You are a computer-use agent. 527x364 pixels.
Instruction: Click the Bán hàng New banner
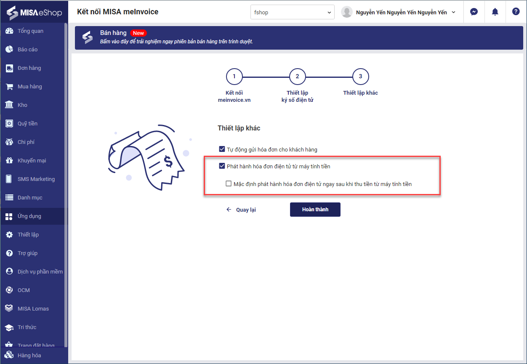click(x=299, y=37)
